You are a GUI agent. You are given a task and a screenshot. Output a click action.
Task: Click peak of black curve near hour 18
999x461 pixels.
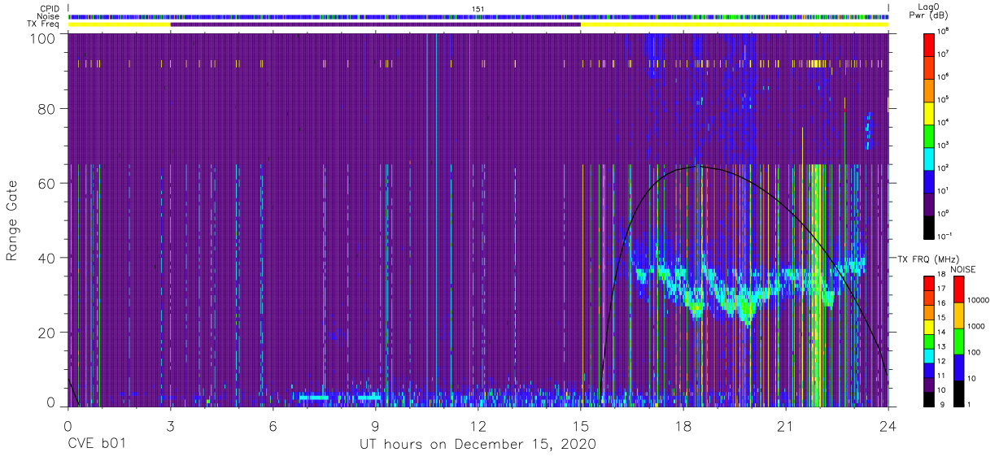point(700,166)
